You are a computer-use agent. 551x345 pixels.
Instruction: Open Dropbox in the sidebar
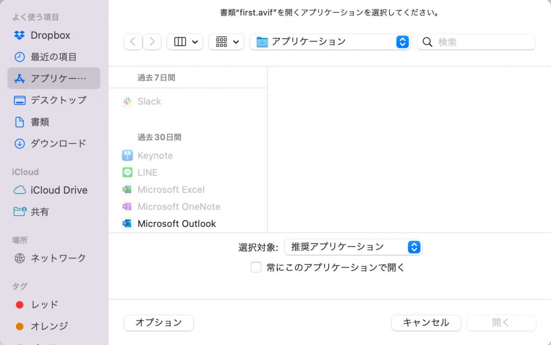[x=54, y=35]
